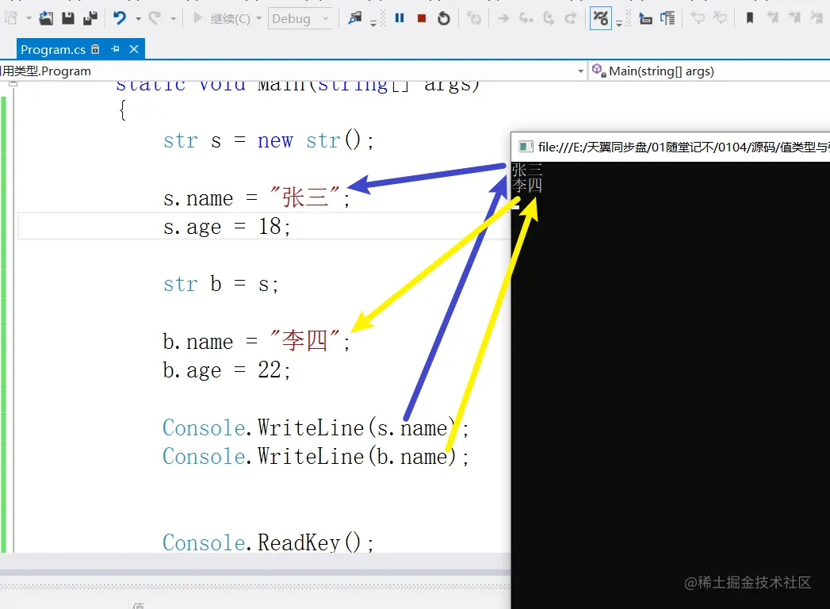Collapse the Main method outlining toggle
Screen dimensions: 830x609
point(13,83)
